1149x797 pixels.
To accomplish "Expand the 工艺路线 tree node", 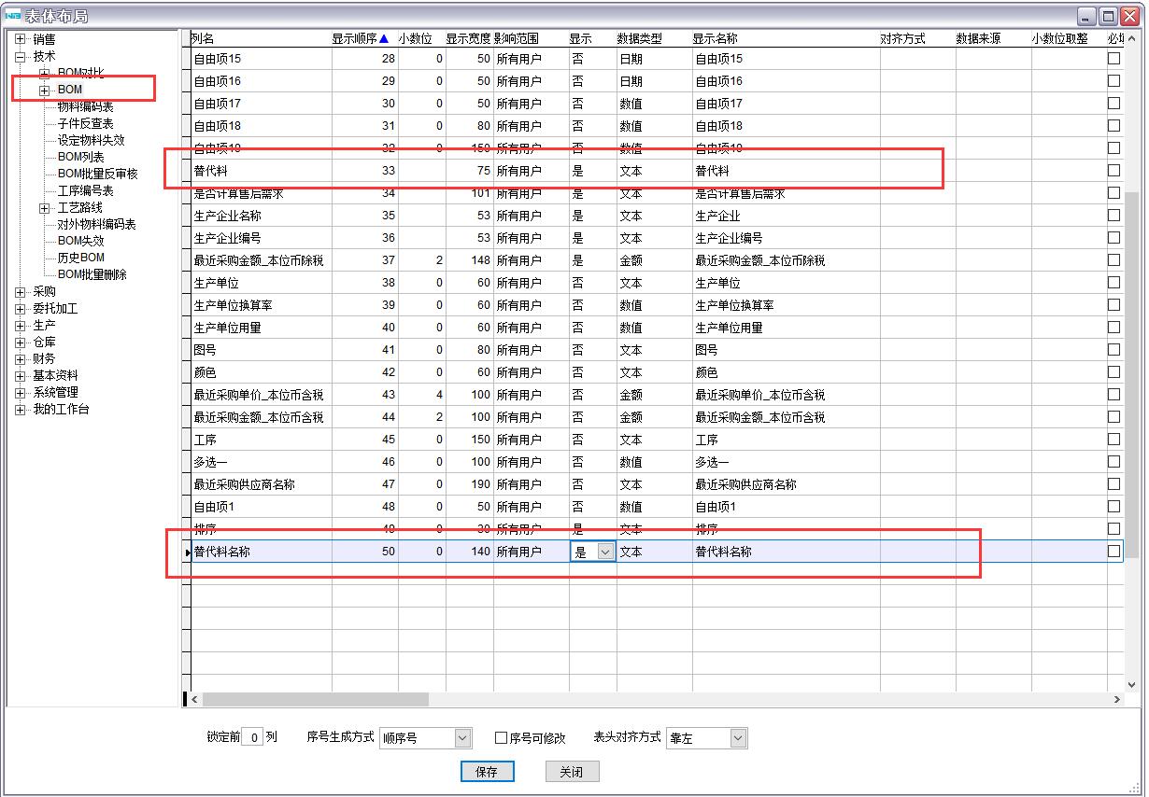I will 44,208.
